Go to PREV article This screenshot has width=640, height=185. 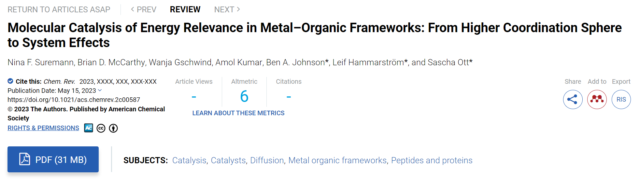[143, 9]
